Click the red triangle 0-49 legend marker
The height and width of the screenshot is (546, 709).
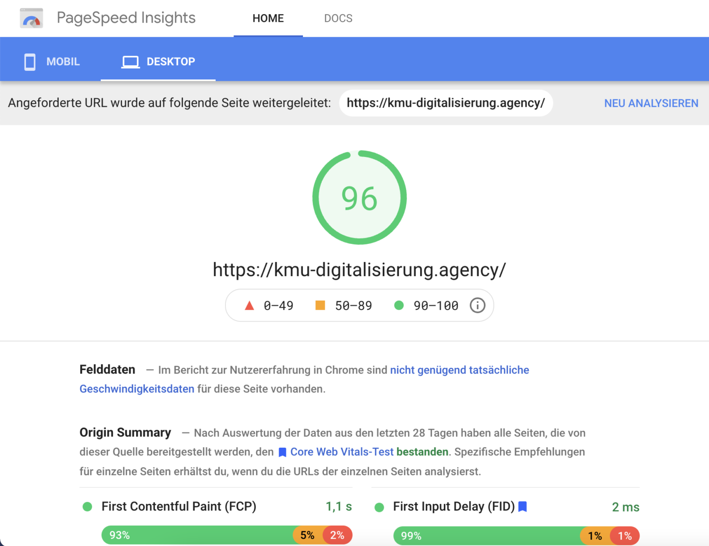tap(249, 305)
